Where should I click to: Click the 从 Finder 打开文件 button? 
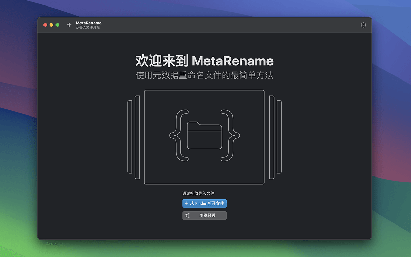[204, 204]
